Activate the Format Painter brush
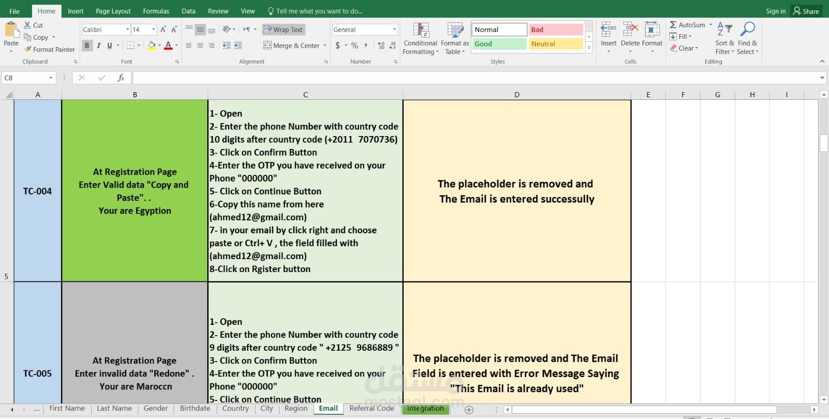 [x=28, y=49]
